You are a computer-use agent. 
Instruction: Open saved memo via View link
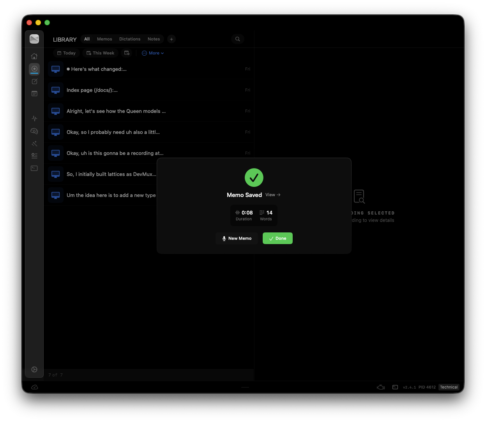[x=273, y=195]
